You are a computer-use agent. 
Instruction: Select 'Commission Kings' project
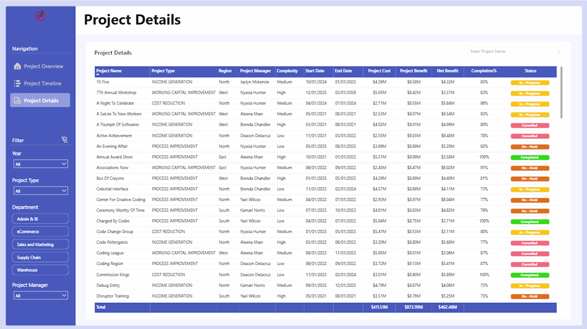tap(113, 275)
